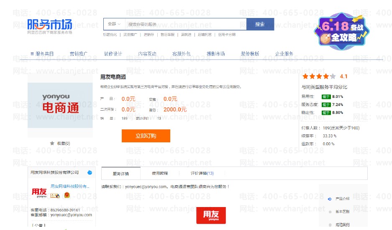This screenshot has height=230, width=392.
Task: Click the red 用友 banner logo
Action: (211, 215)
